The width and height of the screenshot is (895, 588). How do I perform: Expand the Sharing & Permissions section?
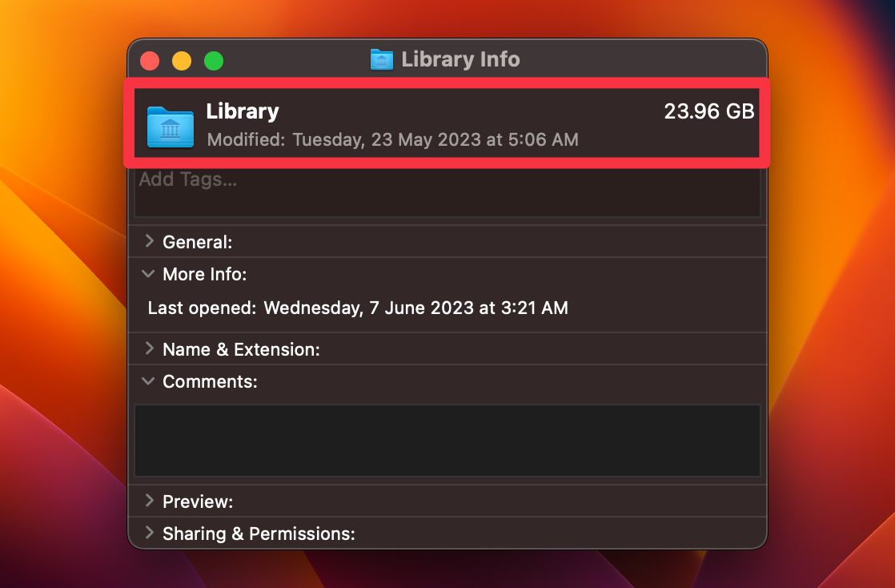[148, 533]
